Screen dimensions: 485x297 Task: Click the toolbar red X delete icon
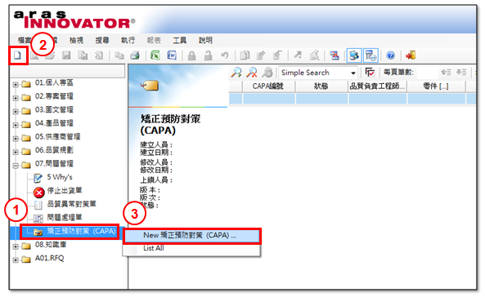coord(335,55)
